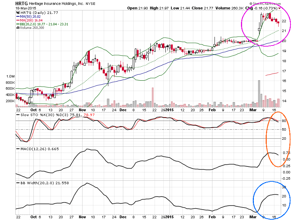Click the High 21.97 value
Screen dimensions: 296x220
(x=159, y=8)
